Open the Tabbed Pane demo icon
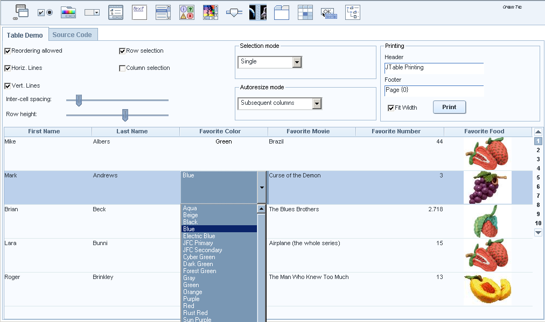The width and height of the screenshot is (545, 322). (x=282, y=12)
